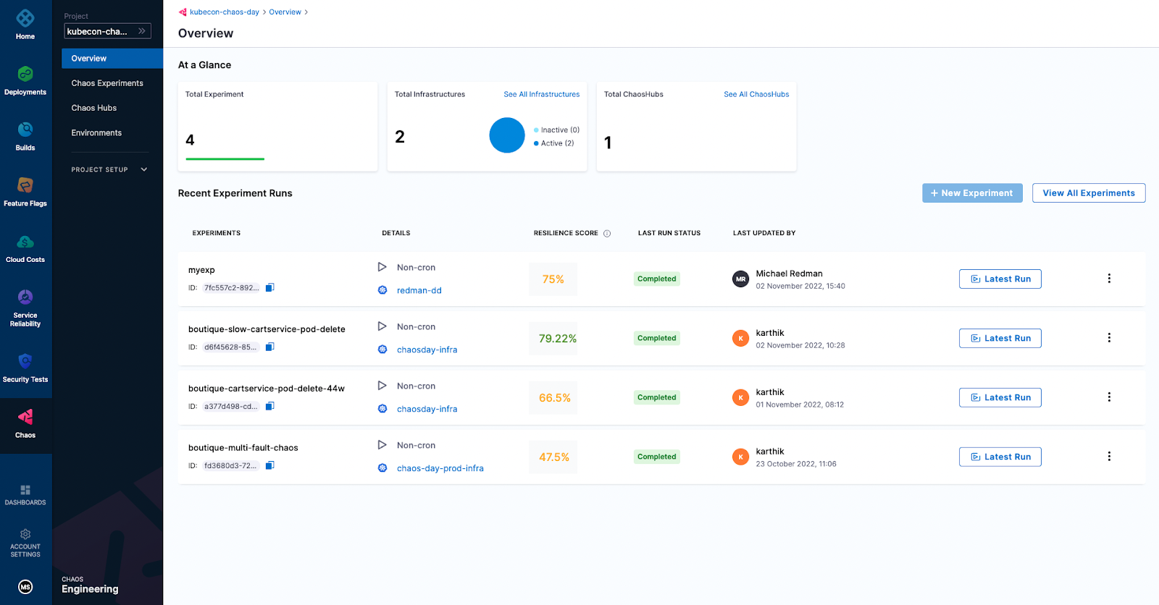
Task: Click ID value fd3680d3-72...
Action: point(230,465)
